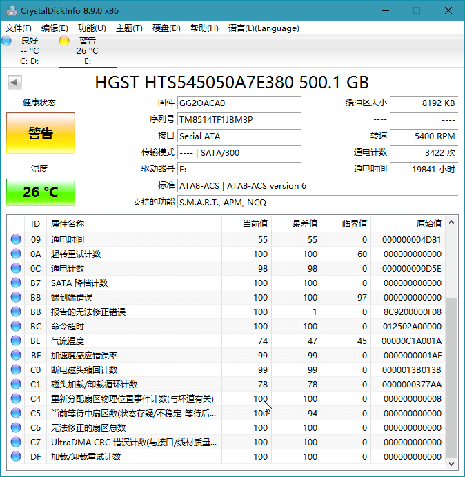Image resolution: width=465 pixels, height=477 pixels.
Task: Click the blue good-status orb for C: D:
Action: [x=6, y=41]
